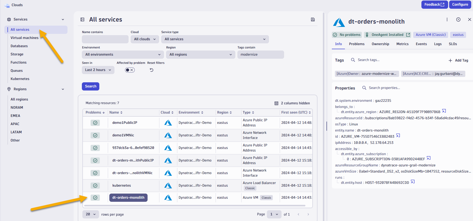Click the save view icon beside All services
The height and width of the screenshot is (221, 473).
tap(313, 19)
